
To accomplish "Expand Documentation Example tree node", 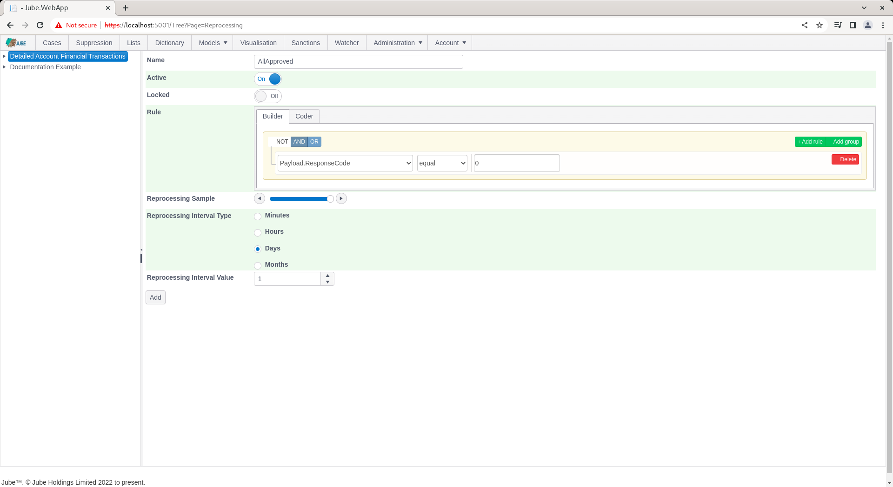I will tap(4, 67).
